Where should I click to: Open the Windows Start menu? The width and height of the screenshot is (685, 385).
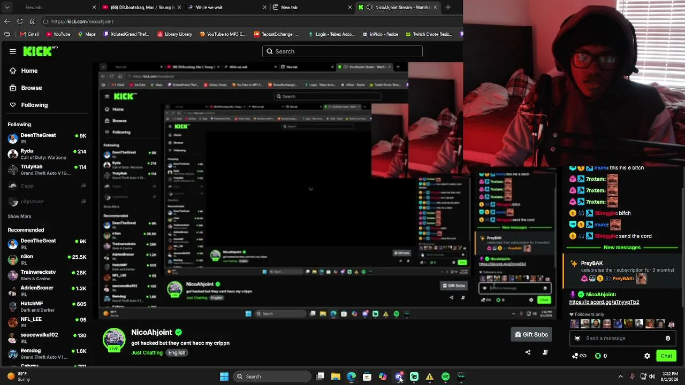(x=224, y=376)
